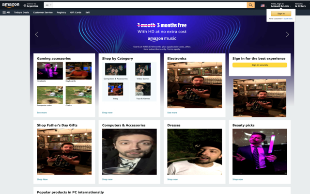Open the search category All dropdown
Image resolution: width=310 pixels, height=194 pixels.
click(x=48, y=5)
